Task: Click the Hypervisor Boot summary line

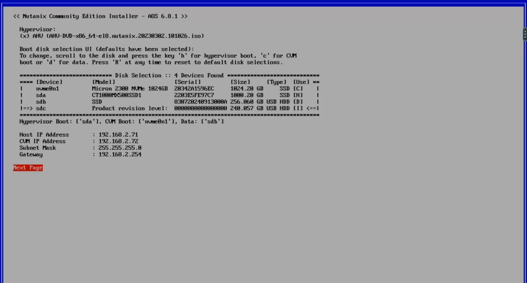Action: pos(121,121)
